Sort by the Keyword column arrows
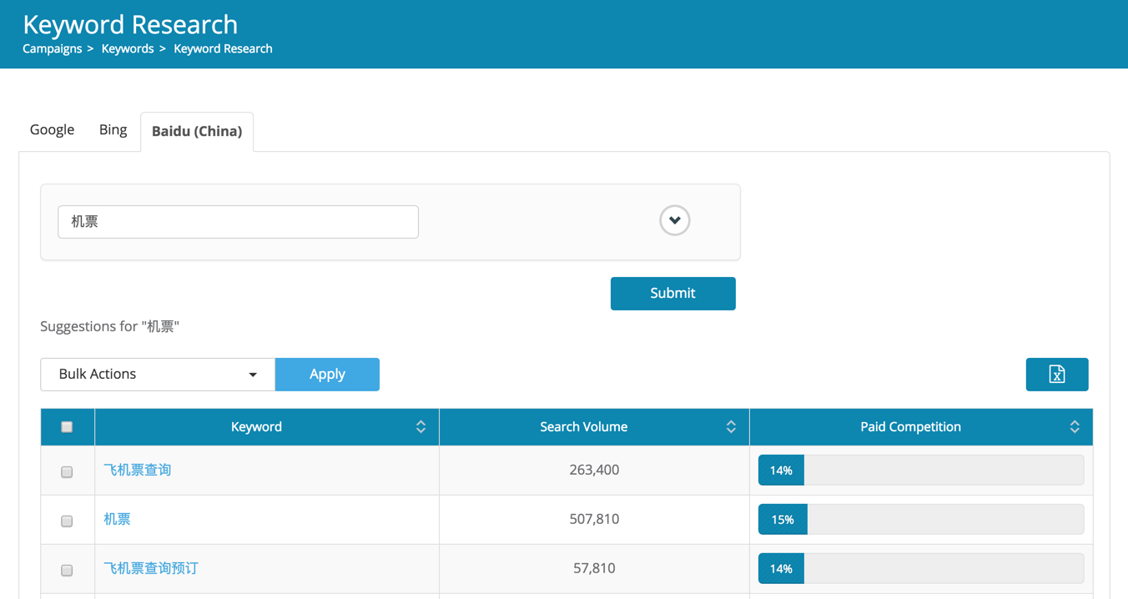This screenshot has width=1128, height=599. tap(420, 427)
